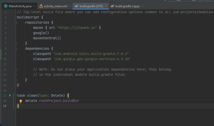The image size is (214, 126).
Task: Collapse the dependencies block on line 8
Action: click(x=16, y=49)
